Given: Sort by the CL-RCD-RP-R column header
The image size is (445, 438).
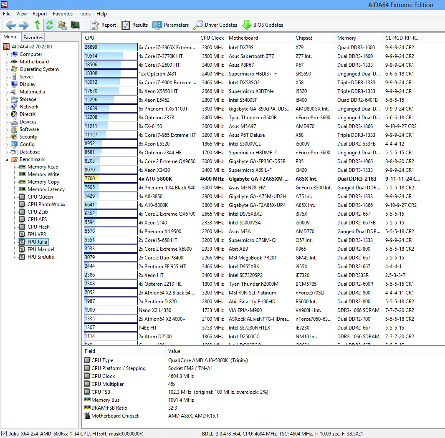Looking at the screenshot, I should click(x=402, y=38).
